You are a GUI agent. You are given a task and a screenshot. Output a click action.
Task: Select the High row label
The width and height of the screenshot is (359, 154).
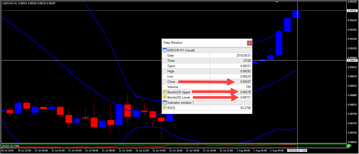pos(171,71)
